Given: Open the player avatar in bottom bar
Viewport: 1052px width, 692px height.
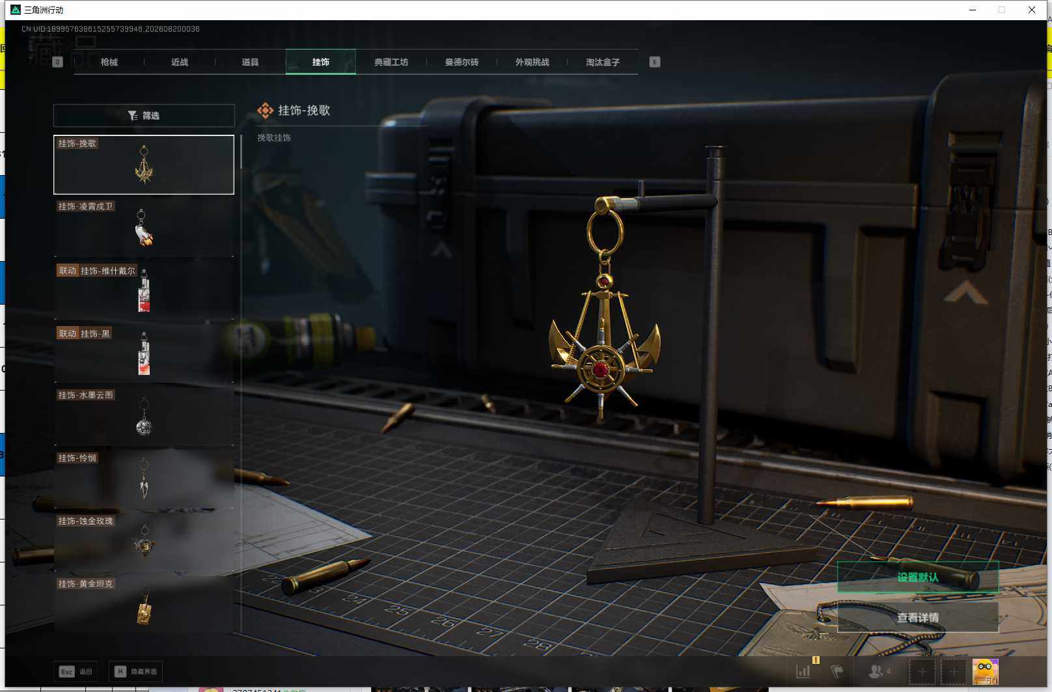Looking at the screenshot, I should coord(985,671).
